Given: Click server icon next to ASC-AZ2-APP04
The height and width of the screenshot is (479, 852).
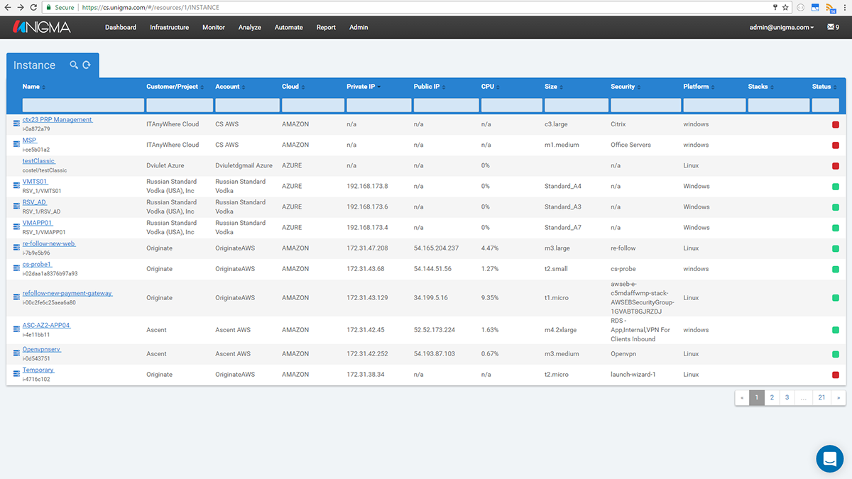Looking at the screenshot, I should 17,330.
